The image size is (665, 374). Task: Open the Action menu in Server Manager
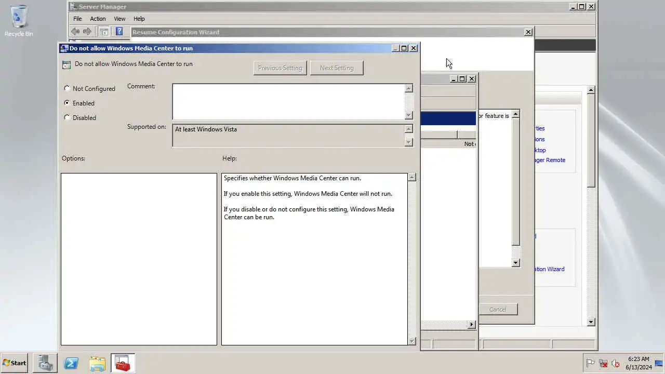tap(98, 19)
